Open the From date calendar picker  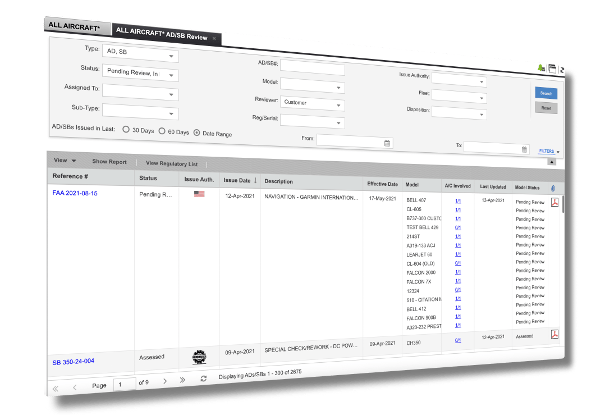[x=387, y=143]
